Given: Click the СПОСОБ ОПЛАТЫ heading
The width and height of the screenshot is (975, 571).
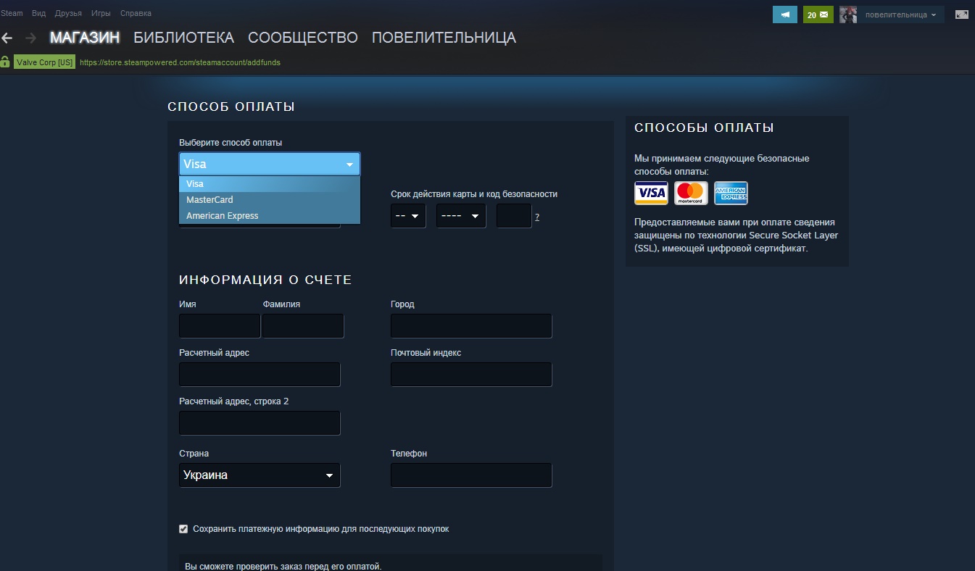Looking at the screenshot, I should coord(231,107).
